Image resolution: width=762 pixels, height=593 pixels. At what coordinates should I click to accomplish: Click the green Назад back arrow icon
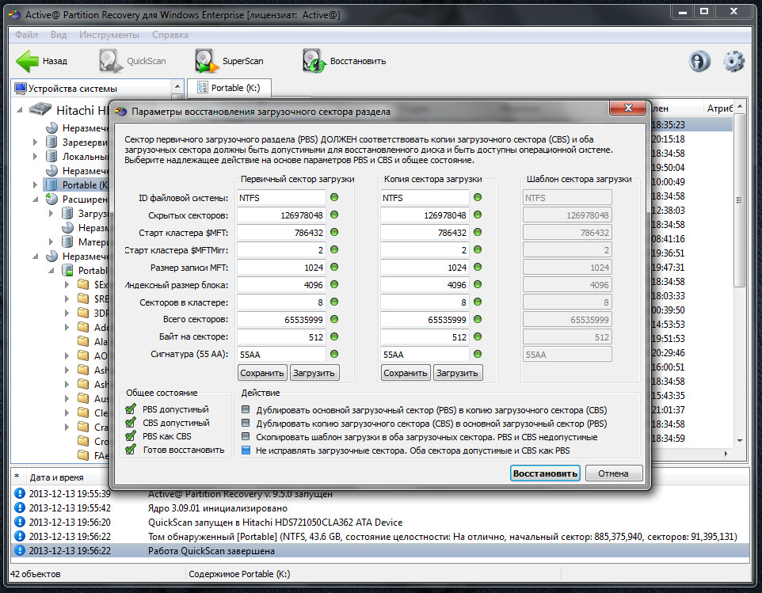(27, 61)
